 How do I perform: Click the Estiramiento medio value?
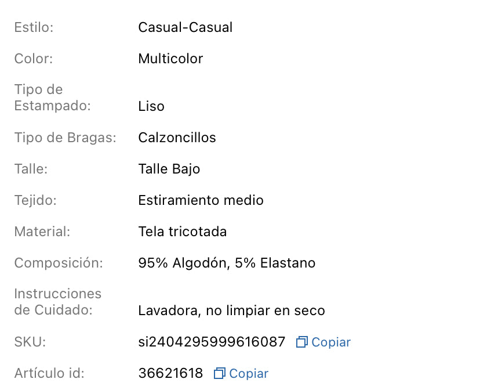(x=201, y=200)
